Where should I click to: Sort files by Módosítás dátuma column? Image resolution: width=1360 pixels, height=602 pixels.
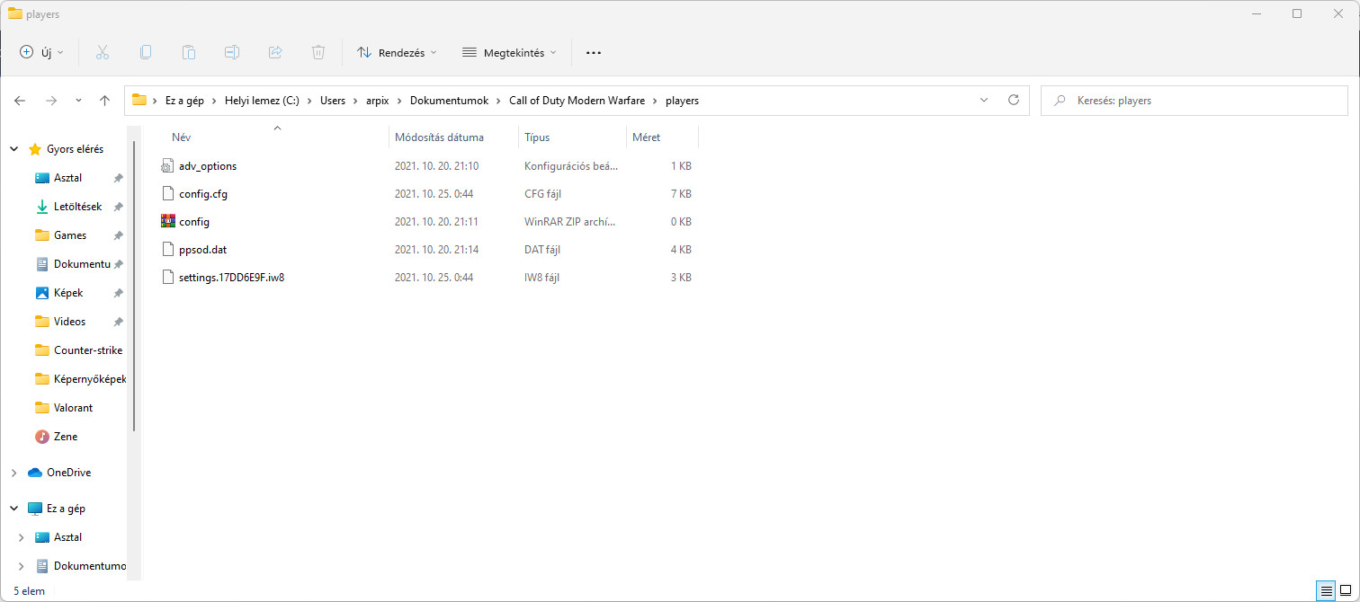click(439, 137)
